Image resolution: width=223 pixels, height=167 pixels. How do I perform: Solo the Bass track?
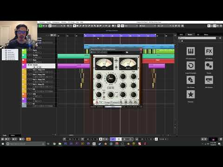point(31,60)
